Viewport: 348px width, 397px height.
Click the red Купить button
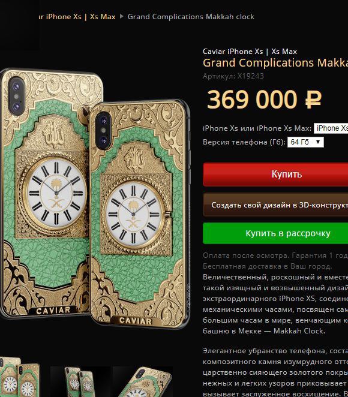point(275,175)
